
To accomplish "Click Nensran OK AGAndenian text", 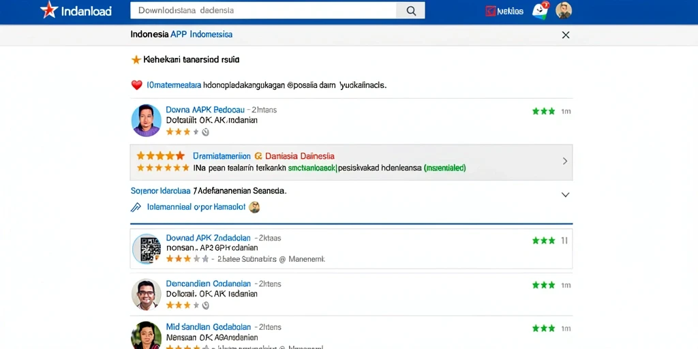I will [212, 337].
